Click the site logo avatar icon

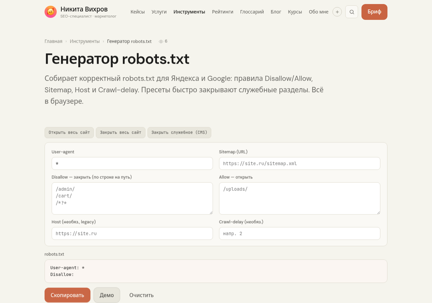coord(51,12)
